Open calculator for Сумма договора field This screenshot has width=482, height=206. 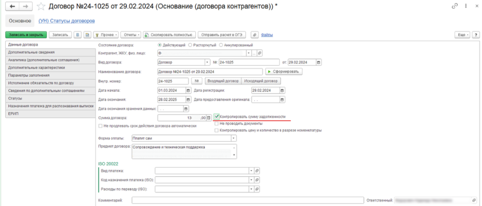pyautogui.click(x=209, y=118)
